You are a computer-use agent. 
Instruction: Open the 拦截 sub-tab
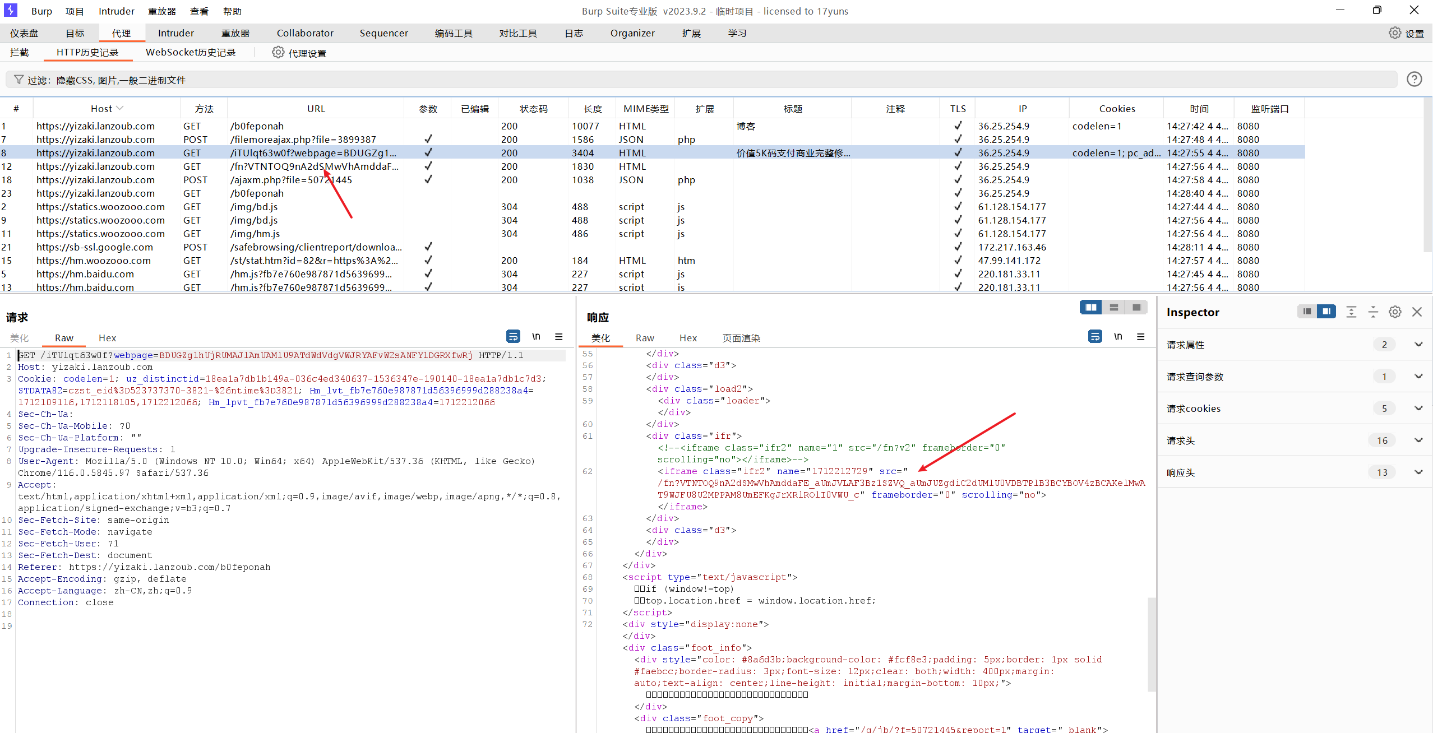19,52
